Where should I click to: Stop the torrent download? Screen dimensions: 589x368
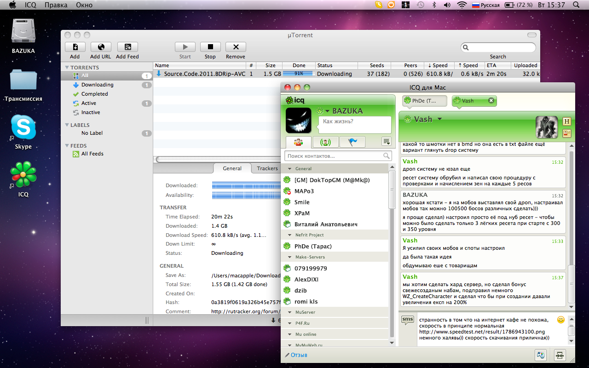tap(210, 47)
